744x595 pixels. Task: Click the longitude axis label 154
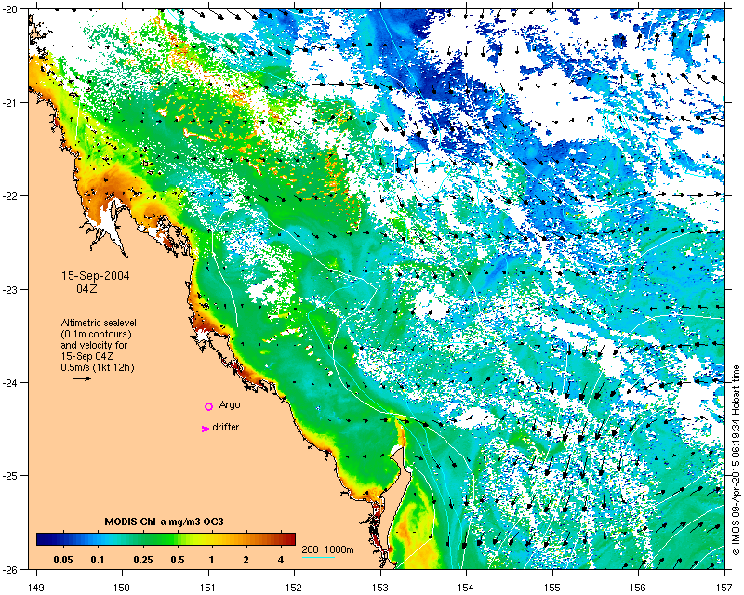[x=467, y=588]
